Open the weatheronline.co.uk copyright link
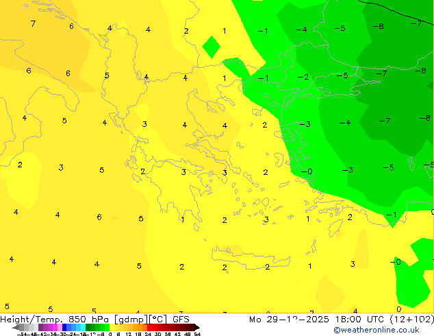Screen dimensions: 434x336 (376, 330)
